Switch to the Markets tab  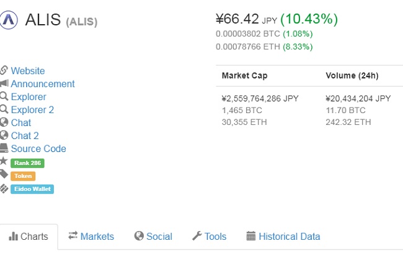tap(91, 237)
